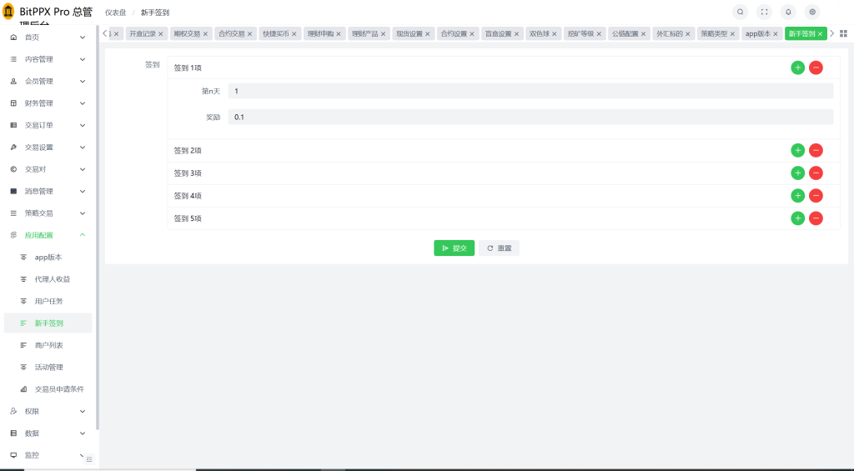Close the app版本 tab
Viewport: 854px width, 471px height.
[x=776, y=33]
